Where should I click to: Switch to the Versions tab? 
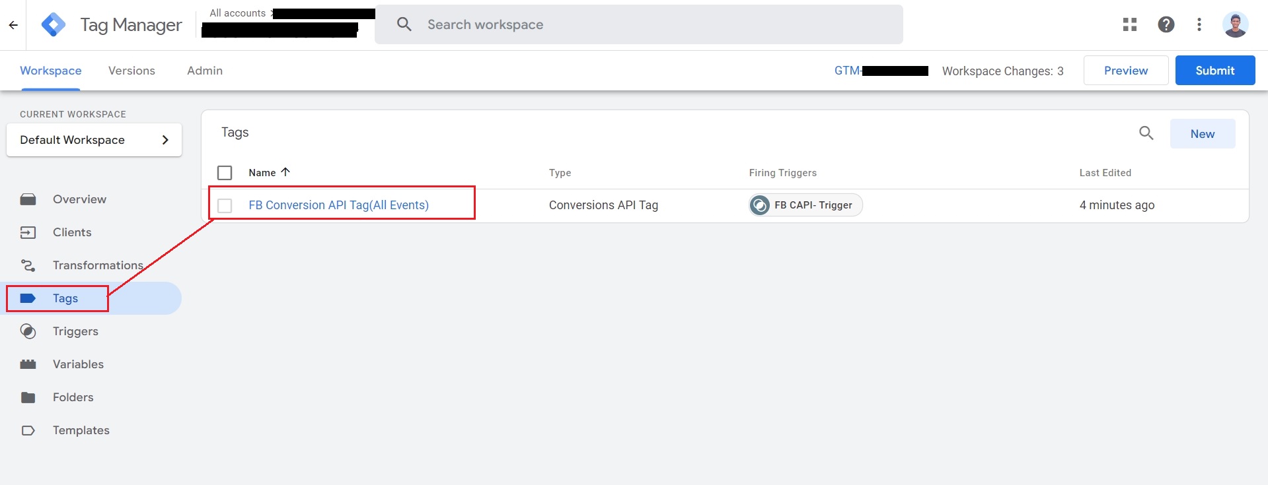[x=131, y=71]
